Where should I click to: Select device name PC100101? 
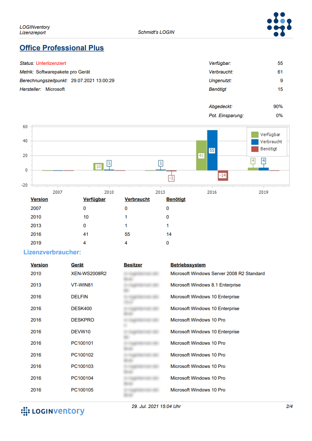(82, 344)
